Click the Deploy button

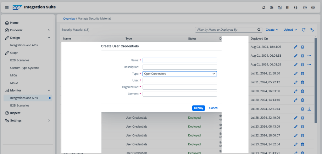[198, 108]
